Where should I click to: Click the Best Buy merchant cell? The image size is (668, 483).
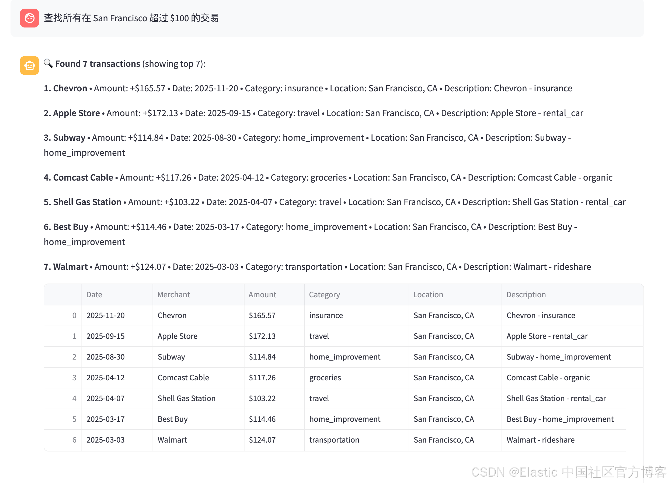(x=199, y=419)
